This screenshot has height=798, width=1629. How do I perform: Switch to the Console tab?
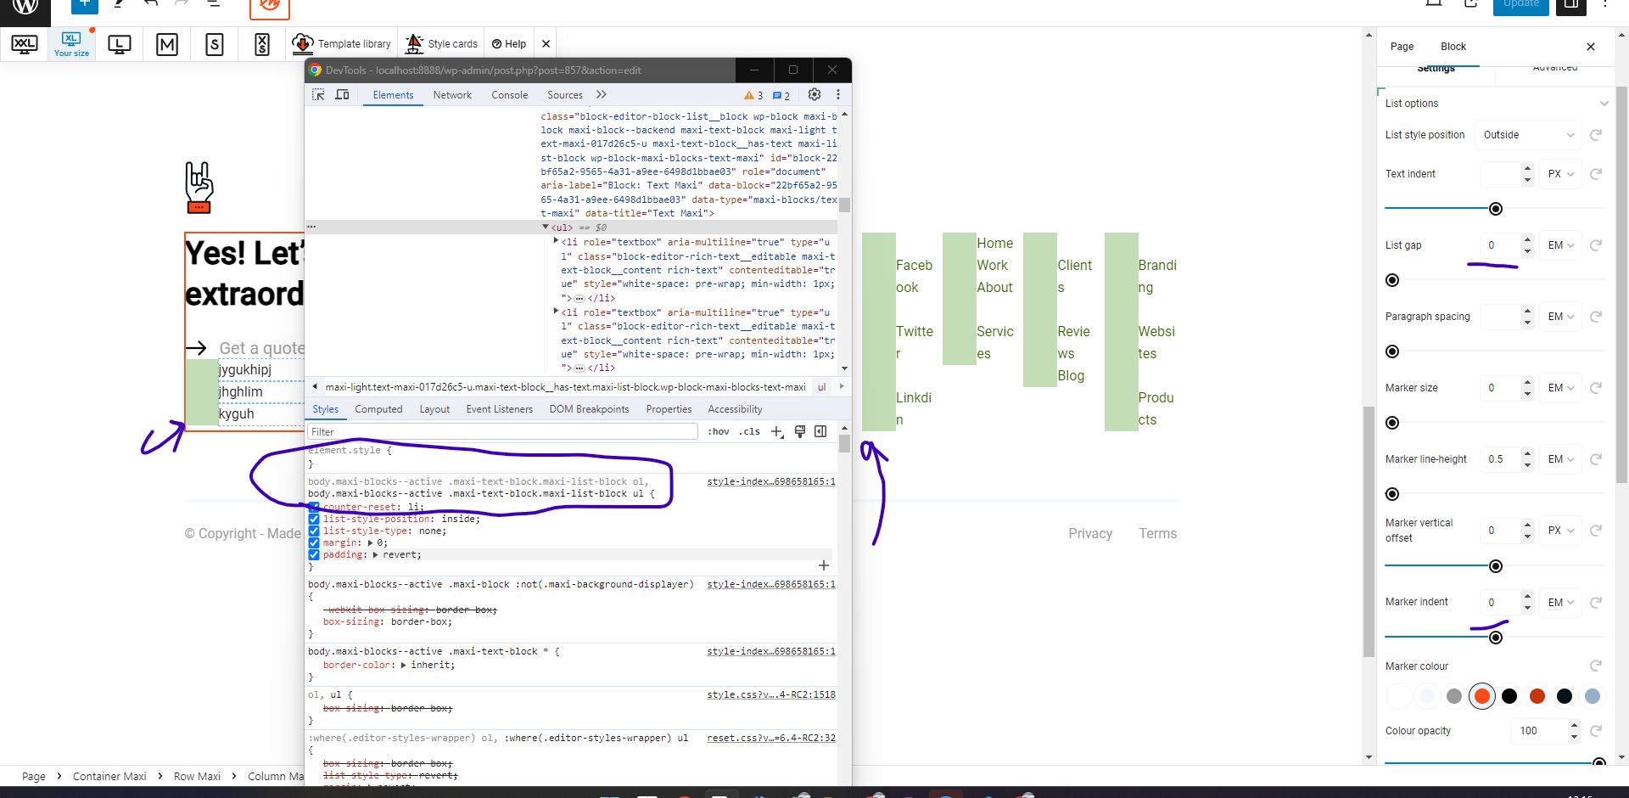pyautogui.click(x=509, y=94)
